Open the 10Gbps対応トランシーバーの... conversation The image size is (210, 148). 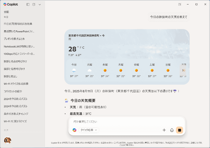click(19, 54)
